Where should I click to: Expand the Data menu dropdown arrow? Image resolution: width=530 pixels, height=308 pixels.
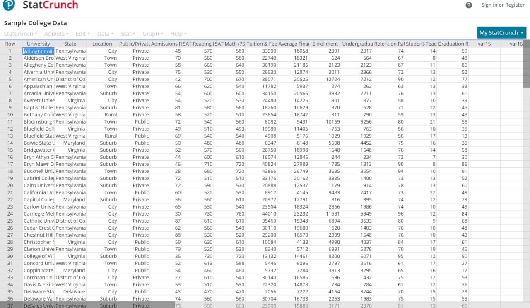pyautogui.click(x=112, y=34)
